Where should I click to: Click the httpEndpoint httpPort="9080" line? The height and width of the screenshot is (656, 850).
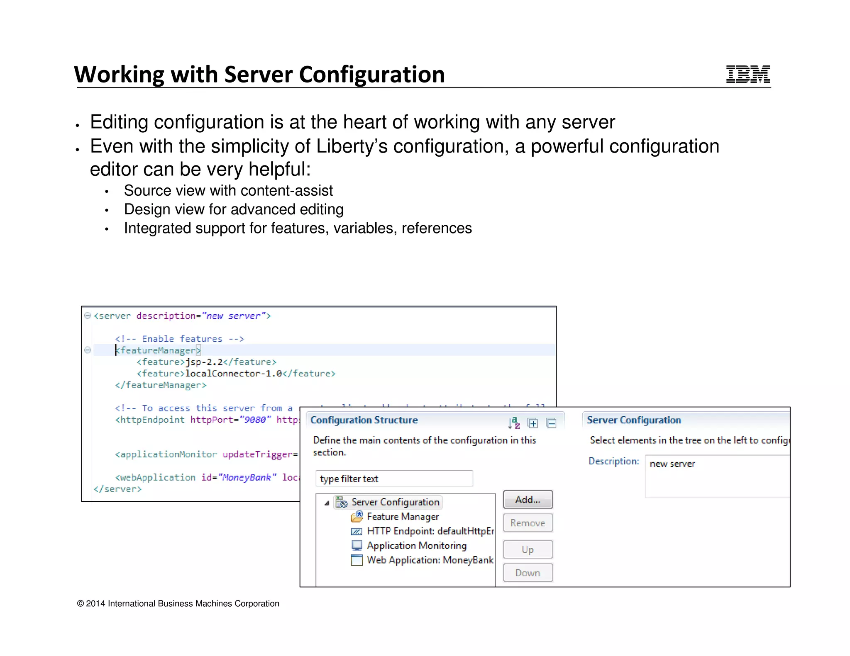[x=207, y=420]
